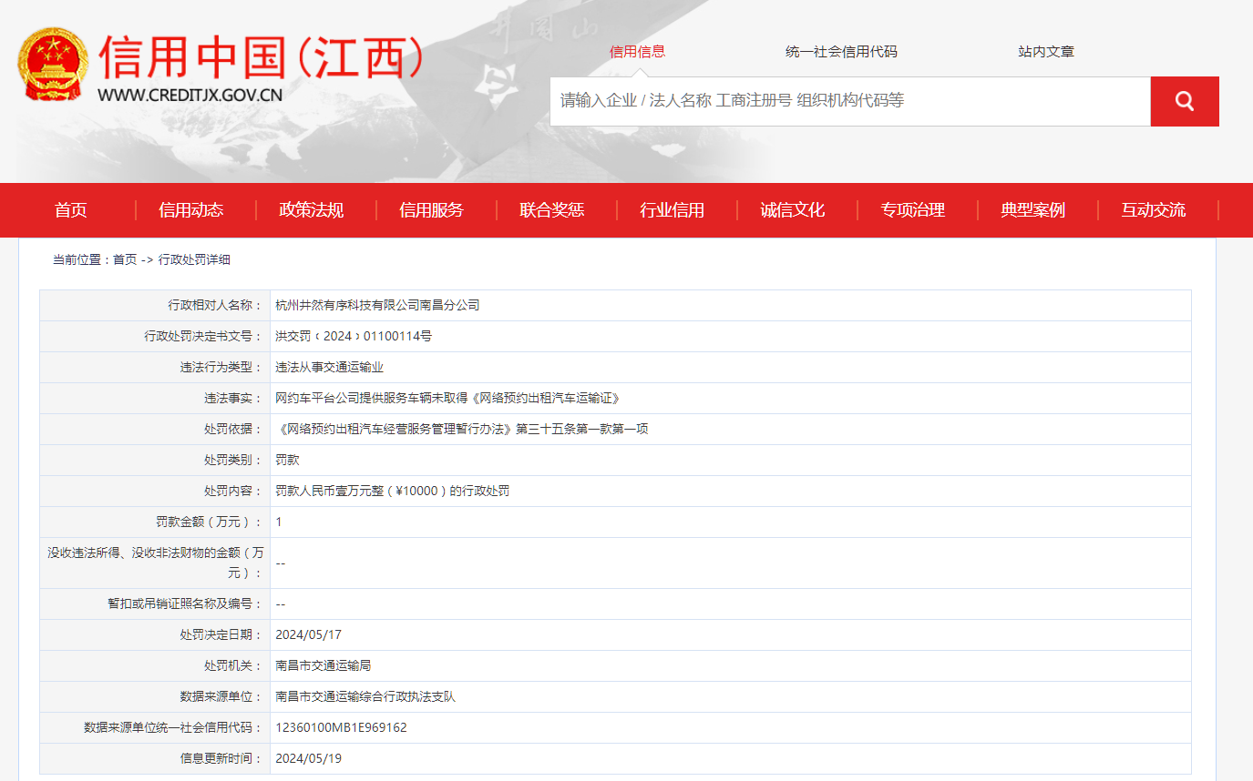Image resolution: width=1253 pixels, height=781 pixels.
Task: Open the 联合奖惩 navigation item
Action: (x=551, y=210)
